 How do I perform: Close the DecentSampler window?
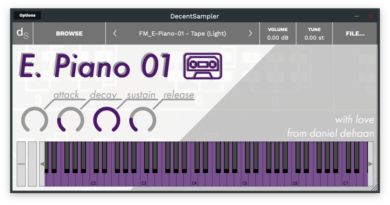371,16
